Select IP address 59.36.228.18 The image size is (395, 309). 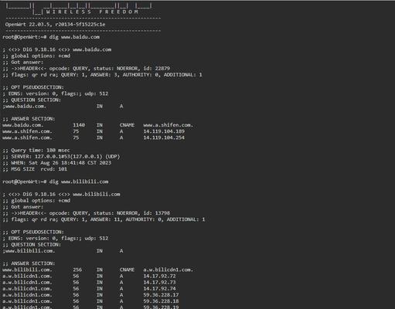pyautogui.click(x=161, y=301)
